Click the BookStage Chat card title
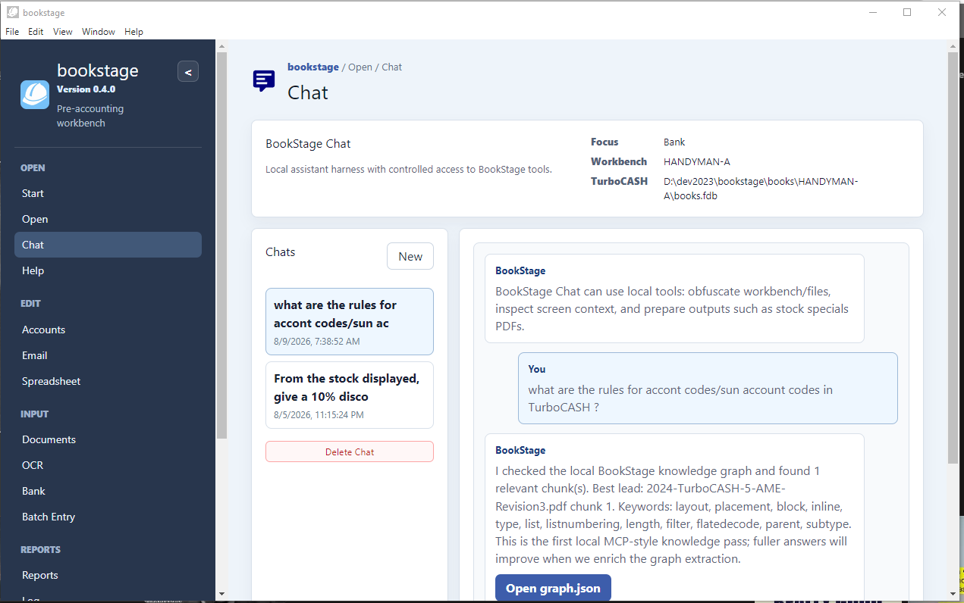Screen dimensions: 964x603 (x=308, y=143)
